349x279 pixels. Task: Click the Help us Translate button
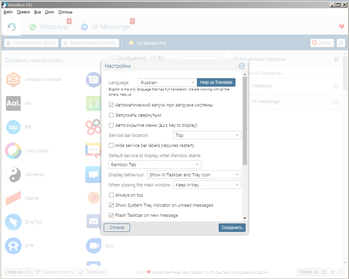coord(216,82)
